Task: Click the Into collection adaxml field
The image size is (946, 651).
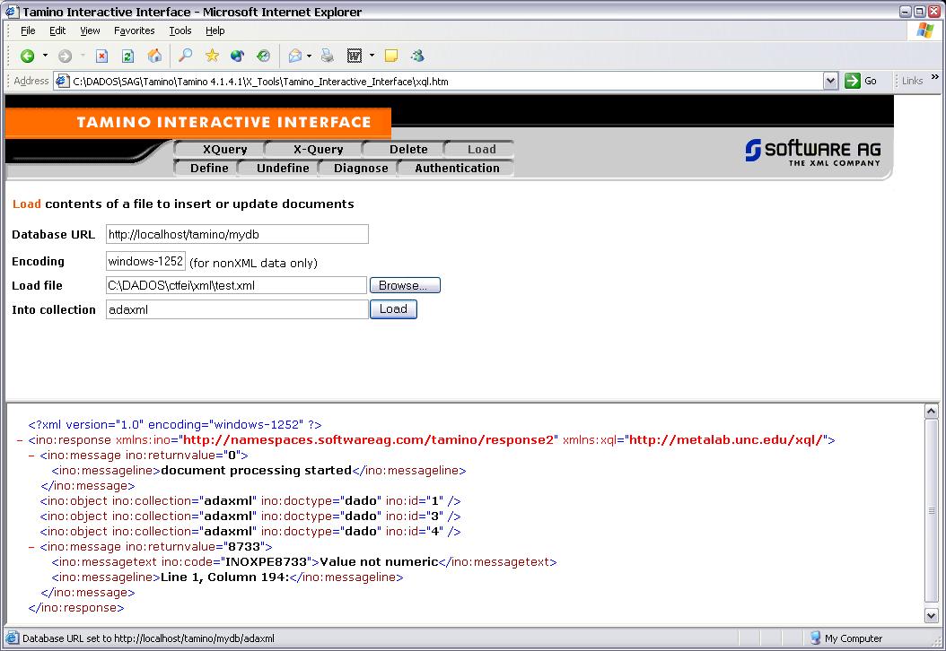Action: click(237, 310)
